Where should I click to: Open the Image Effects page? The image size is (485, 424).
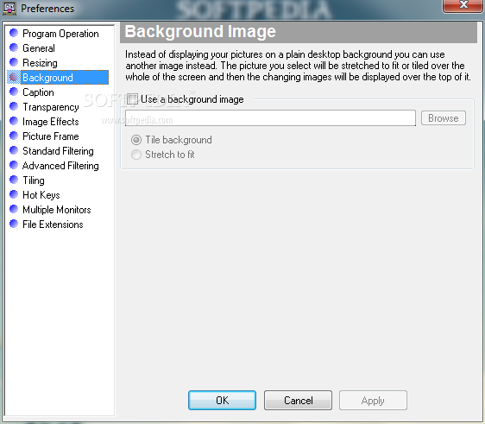pyautogui.click(x=51, y=122)
